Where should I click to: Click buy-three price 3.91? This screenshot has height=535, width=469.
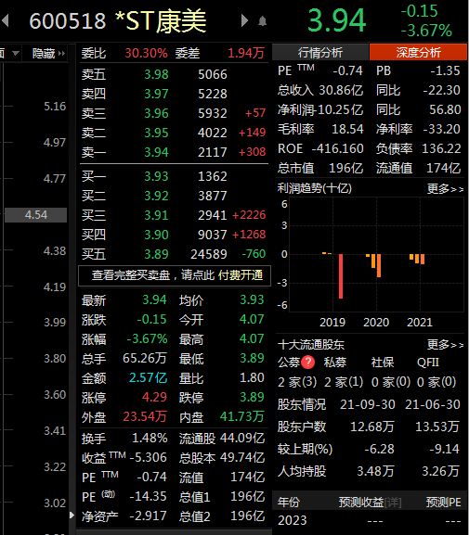pos(156,215)
